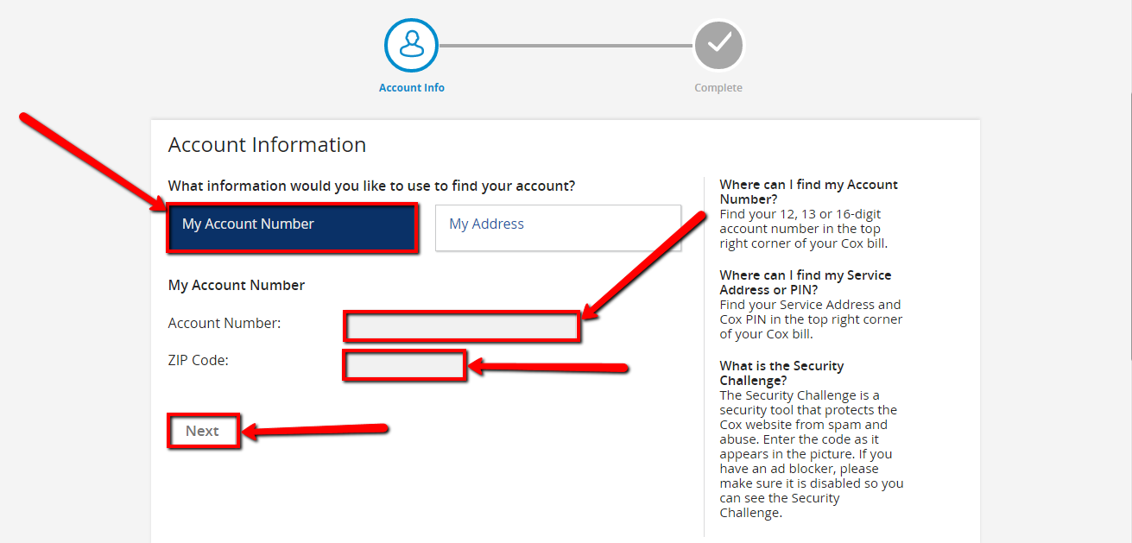Click the Security Challenge question heading

(x=781, y=372)
